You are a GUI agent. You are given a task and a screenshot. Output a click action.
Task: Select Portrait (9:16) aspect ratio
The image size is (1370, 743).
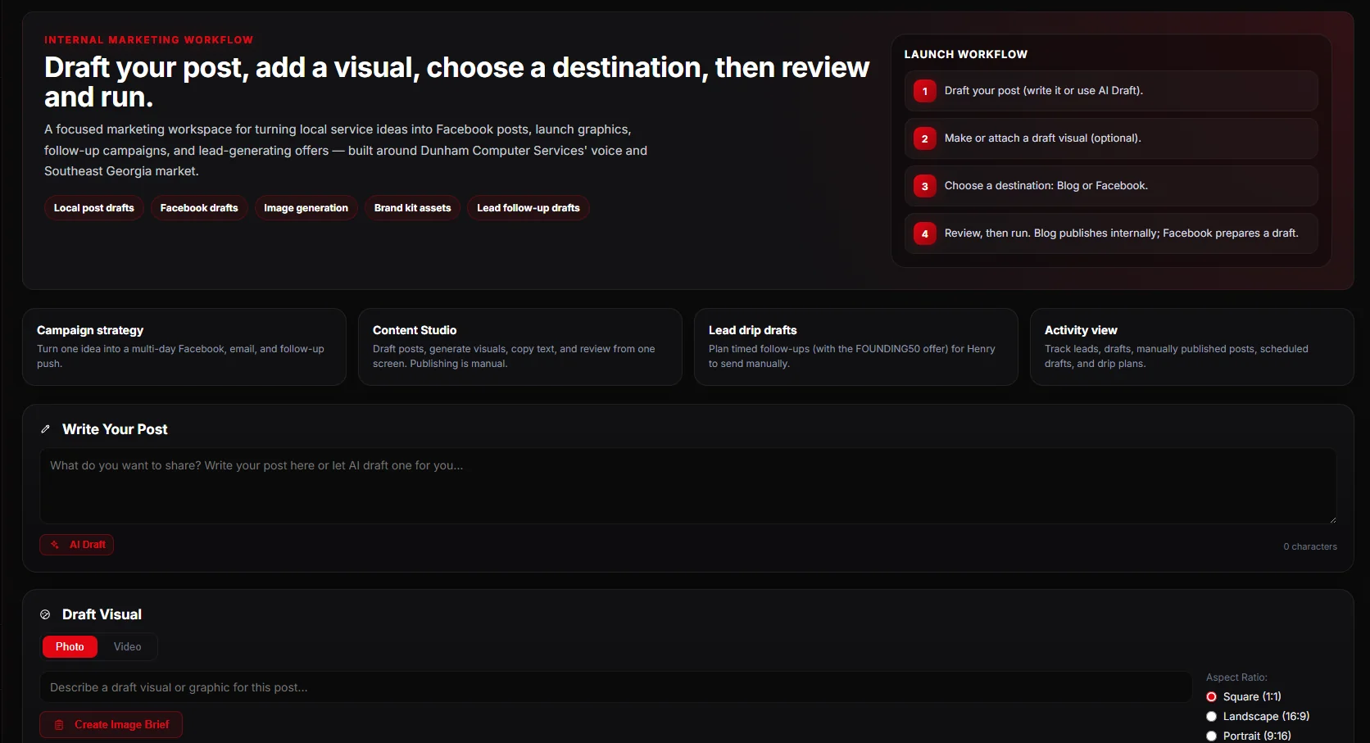click(x=1211, y=736)
